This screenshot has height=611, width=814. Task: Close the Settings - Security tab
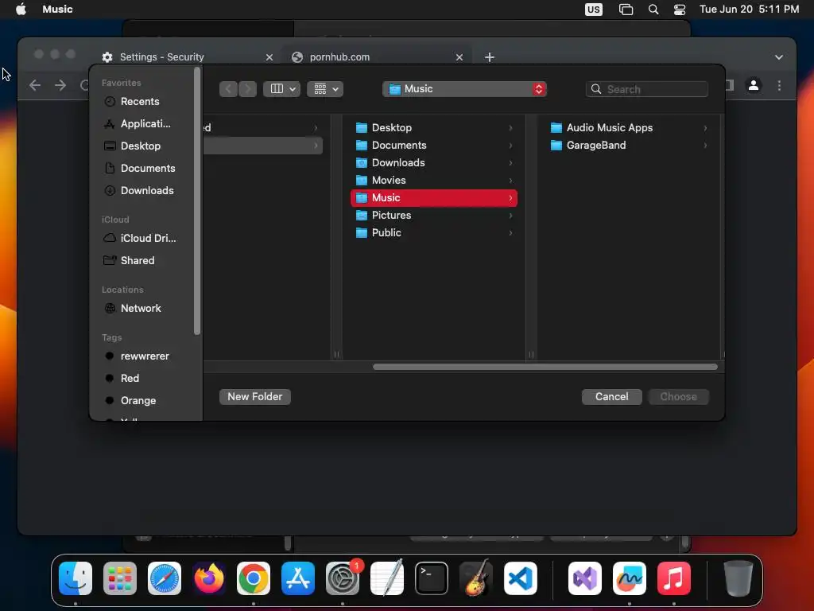click(x=269, y=57)
